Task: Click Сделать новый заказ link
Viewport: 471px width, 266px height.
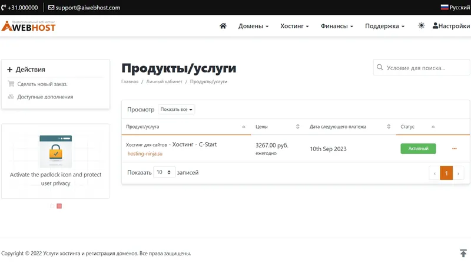Action: click(x=42, y=84)
